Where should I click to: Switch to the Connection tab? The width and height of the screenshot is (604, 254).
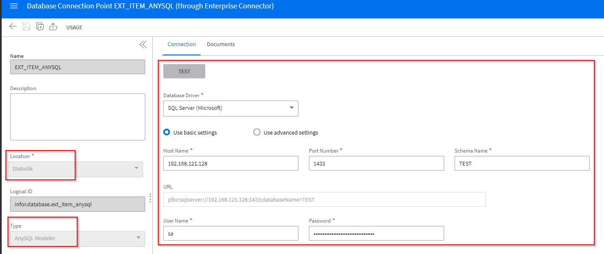click(181, 44)
